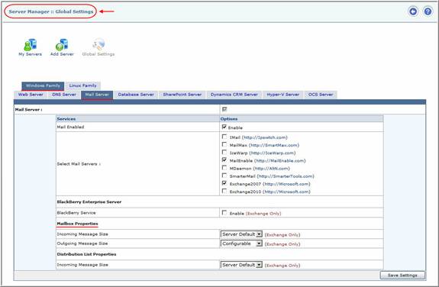Viewport: 439px width, 287px height.
Task: Click the Save Settings button
Action: [x=402, y=276]
